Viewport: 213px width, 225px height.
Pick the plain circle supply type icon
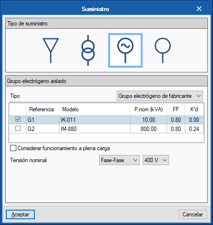163,50
